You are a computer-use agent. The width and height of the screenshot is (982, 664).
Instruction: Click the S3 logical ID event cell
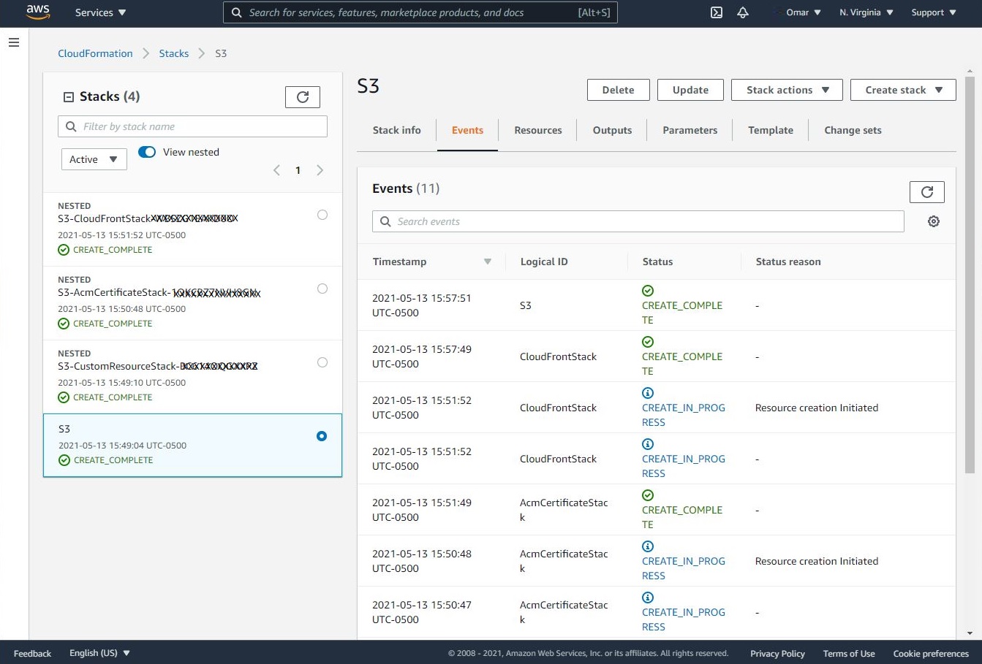click(526, 305)
